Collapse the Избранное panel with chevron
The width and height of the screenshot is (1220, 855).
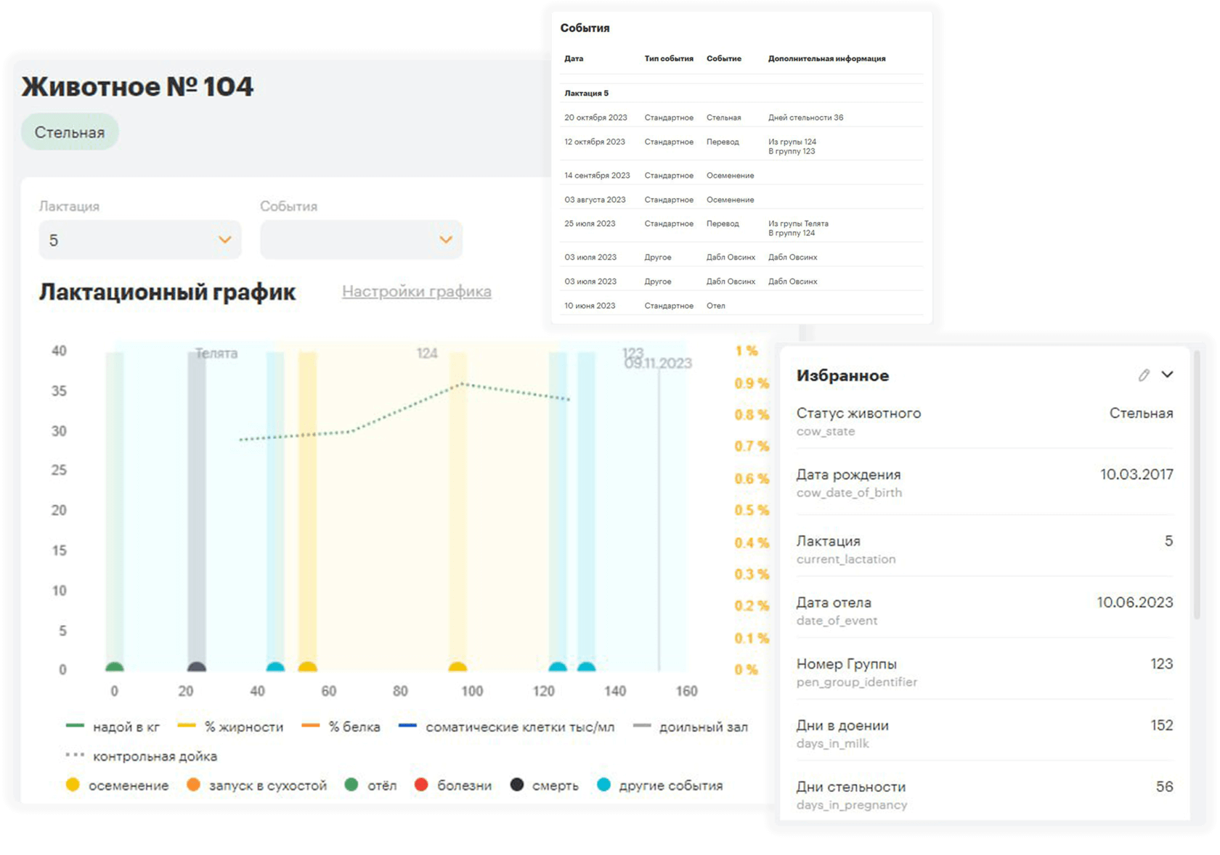click(1167, 375)
